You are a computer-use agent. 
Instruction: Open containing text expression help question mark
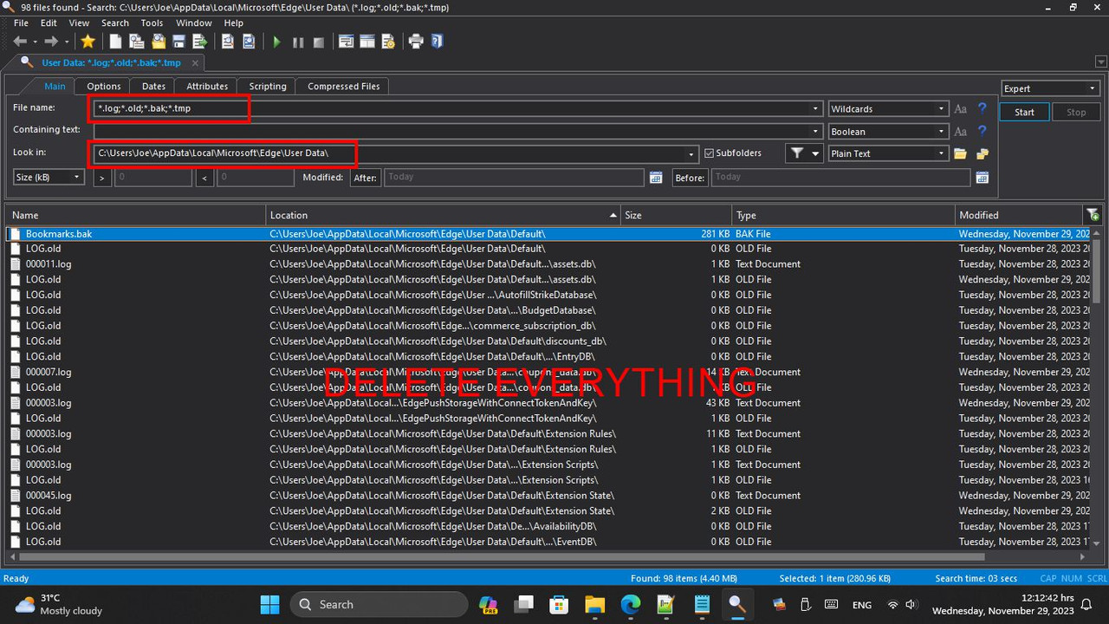[982, 131]
